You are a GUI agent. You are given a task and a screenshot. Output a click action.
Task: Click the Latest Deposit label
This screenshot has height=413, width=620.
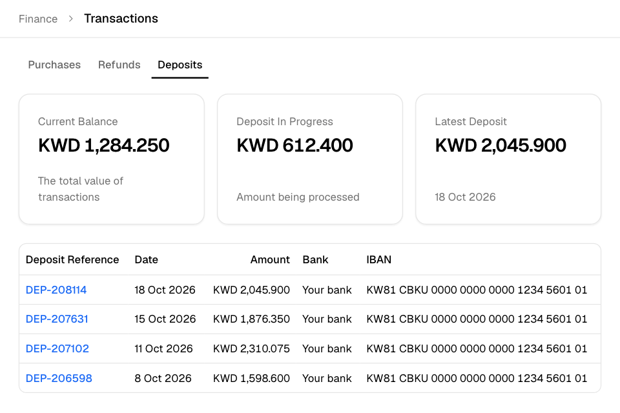coord(471,122)
